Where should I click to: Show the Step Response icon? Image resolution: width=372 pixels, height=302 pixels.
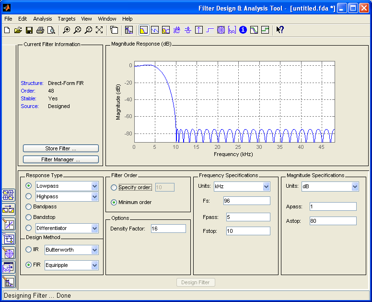[x=210, y=30]
